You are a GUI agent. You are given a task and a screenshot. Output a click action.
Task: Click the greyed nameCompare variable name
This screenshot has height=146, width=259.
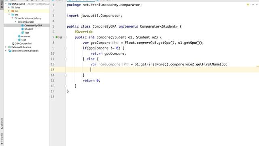pos(109,64)
